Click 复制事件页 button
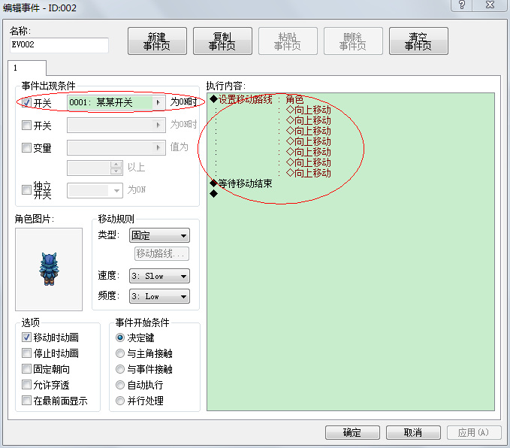The height and width of the screenshot is (448, 510). tap(222, 41)
